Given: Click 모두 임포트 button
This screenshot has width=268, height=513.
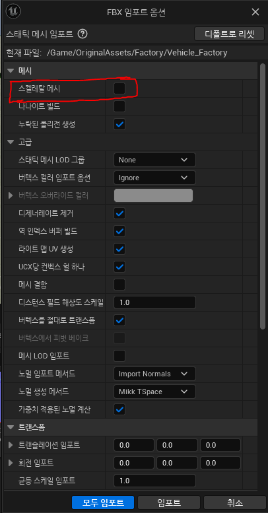Looking at the screenshot, I should [x=103, y=502].
